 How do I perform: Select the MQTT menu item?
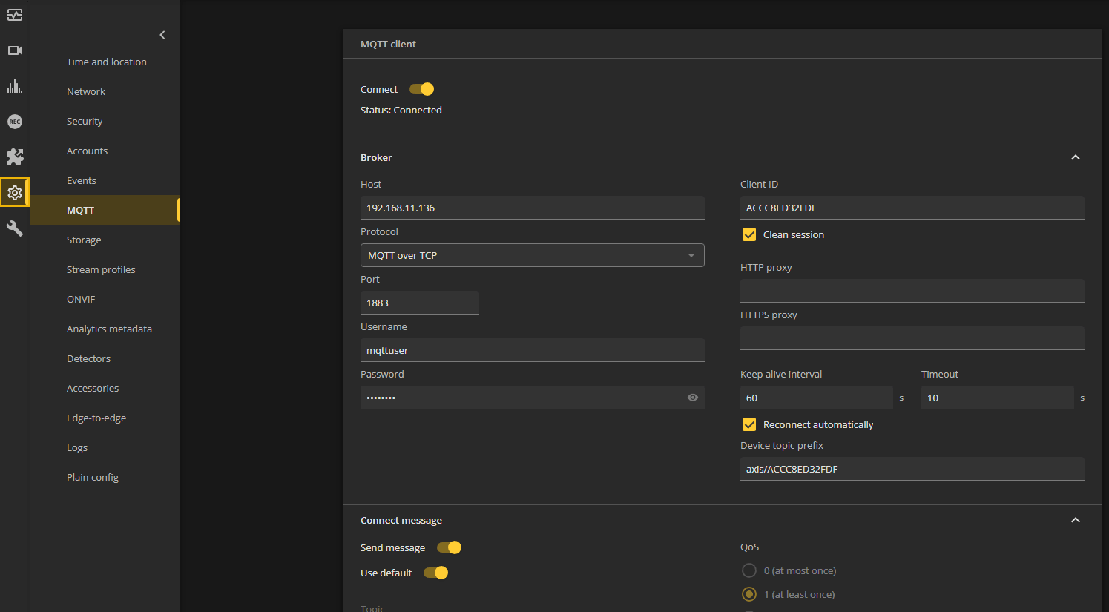(105, 210)
